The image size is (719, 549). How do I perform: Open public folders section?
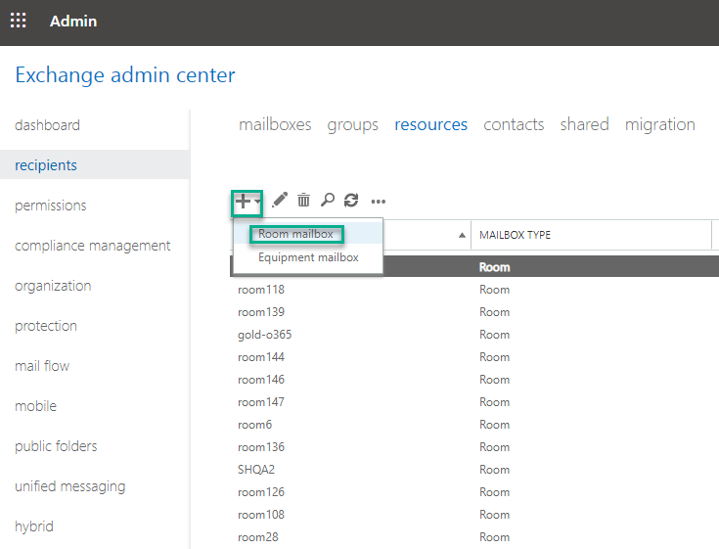[56, 446]
